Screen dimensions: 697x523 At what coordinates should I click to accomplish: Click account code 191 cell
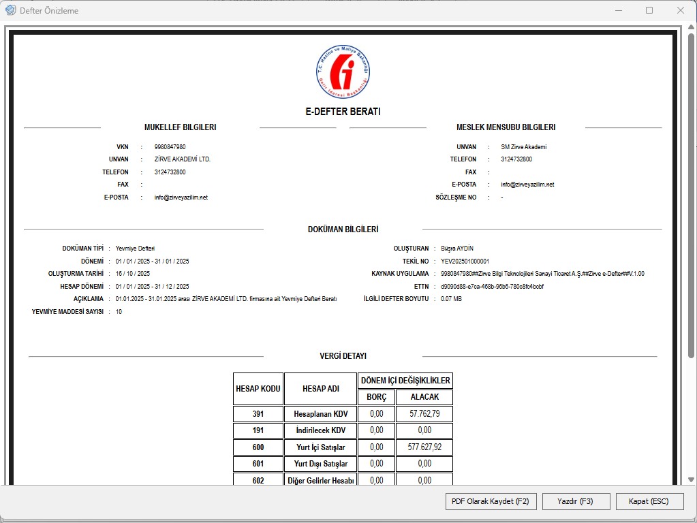tap(258, 430)
